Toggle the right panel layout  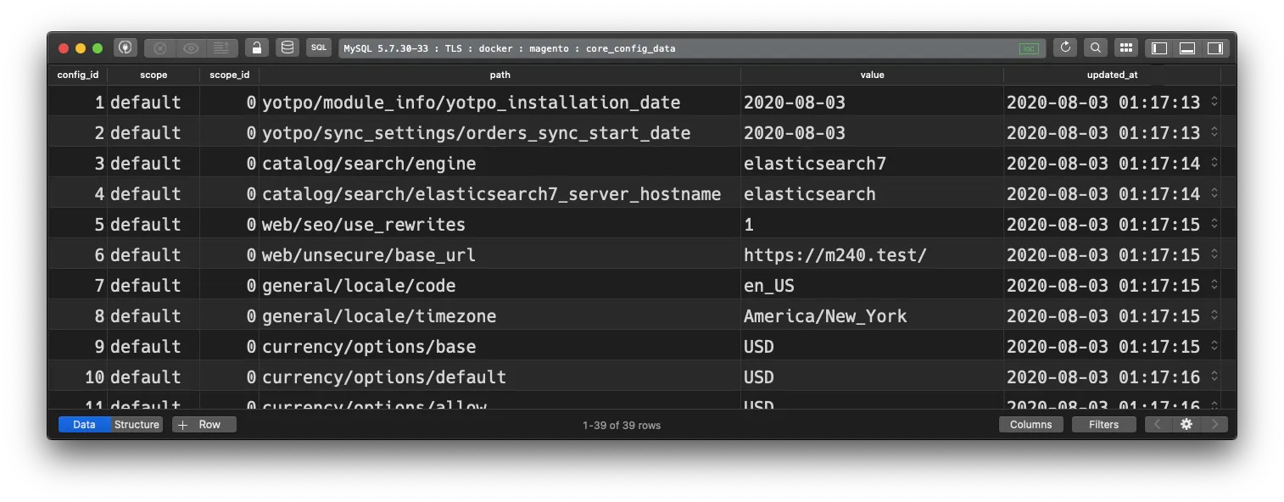click(x=1214, y=47)
